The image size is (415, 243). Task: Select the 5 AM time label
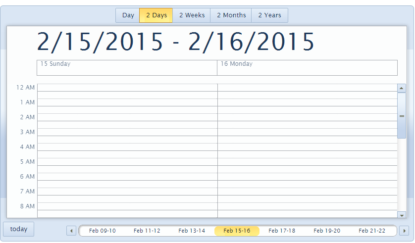[27, 161]
